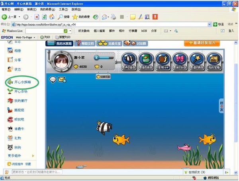The height and width of the screenshot is (181, 239).
Task: Open 状态 status item in sidebar
Action: (14, 69)
